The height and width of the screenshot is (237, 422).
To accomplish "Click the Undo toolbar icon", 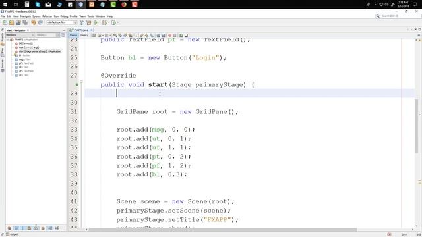I will pyautogui.click(x=34, y=23).
